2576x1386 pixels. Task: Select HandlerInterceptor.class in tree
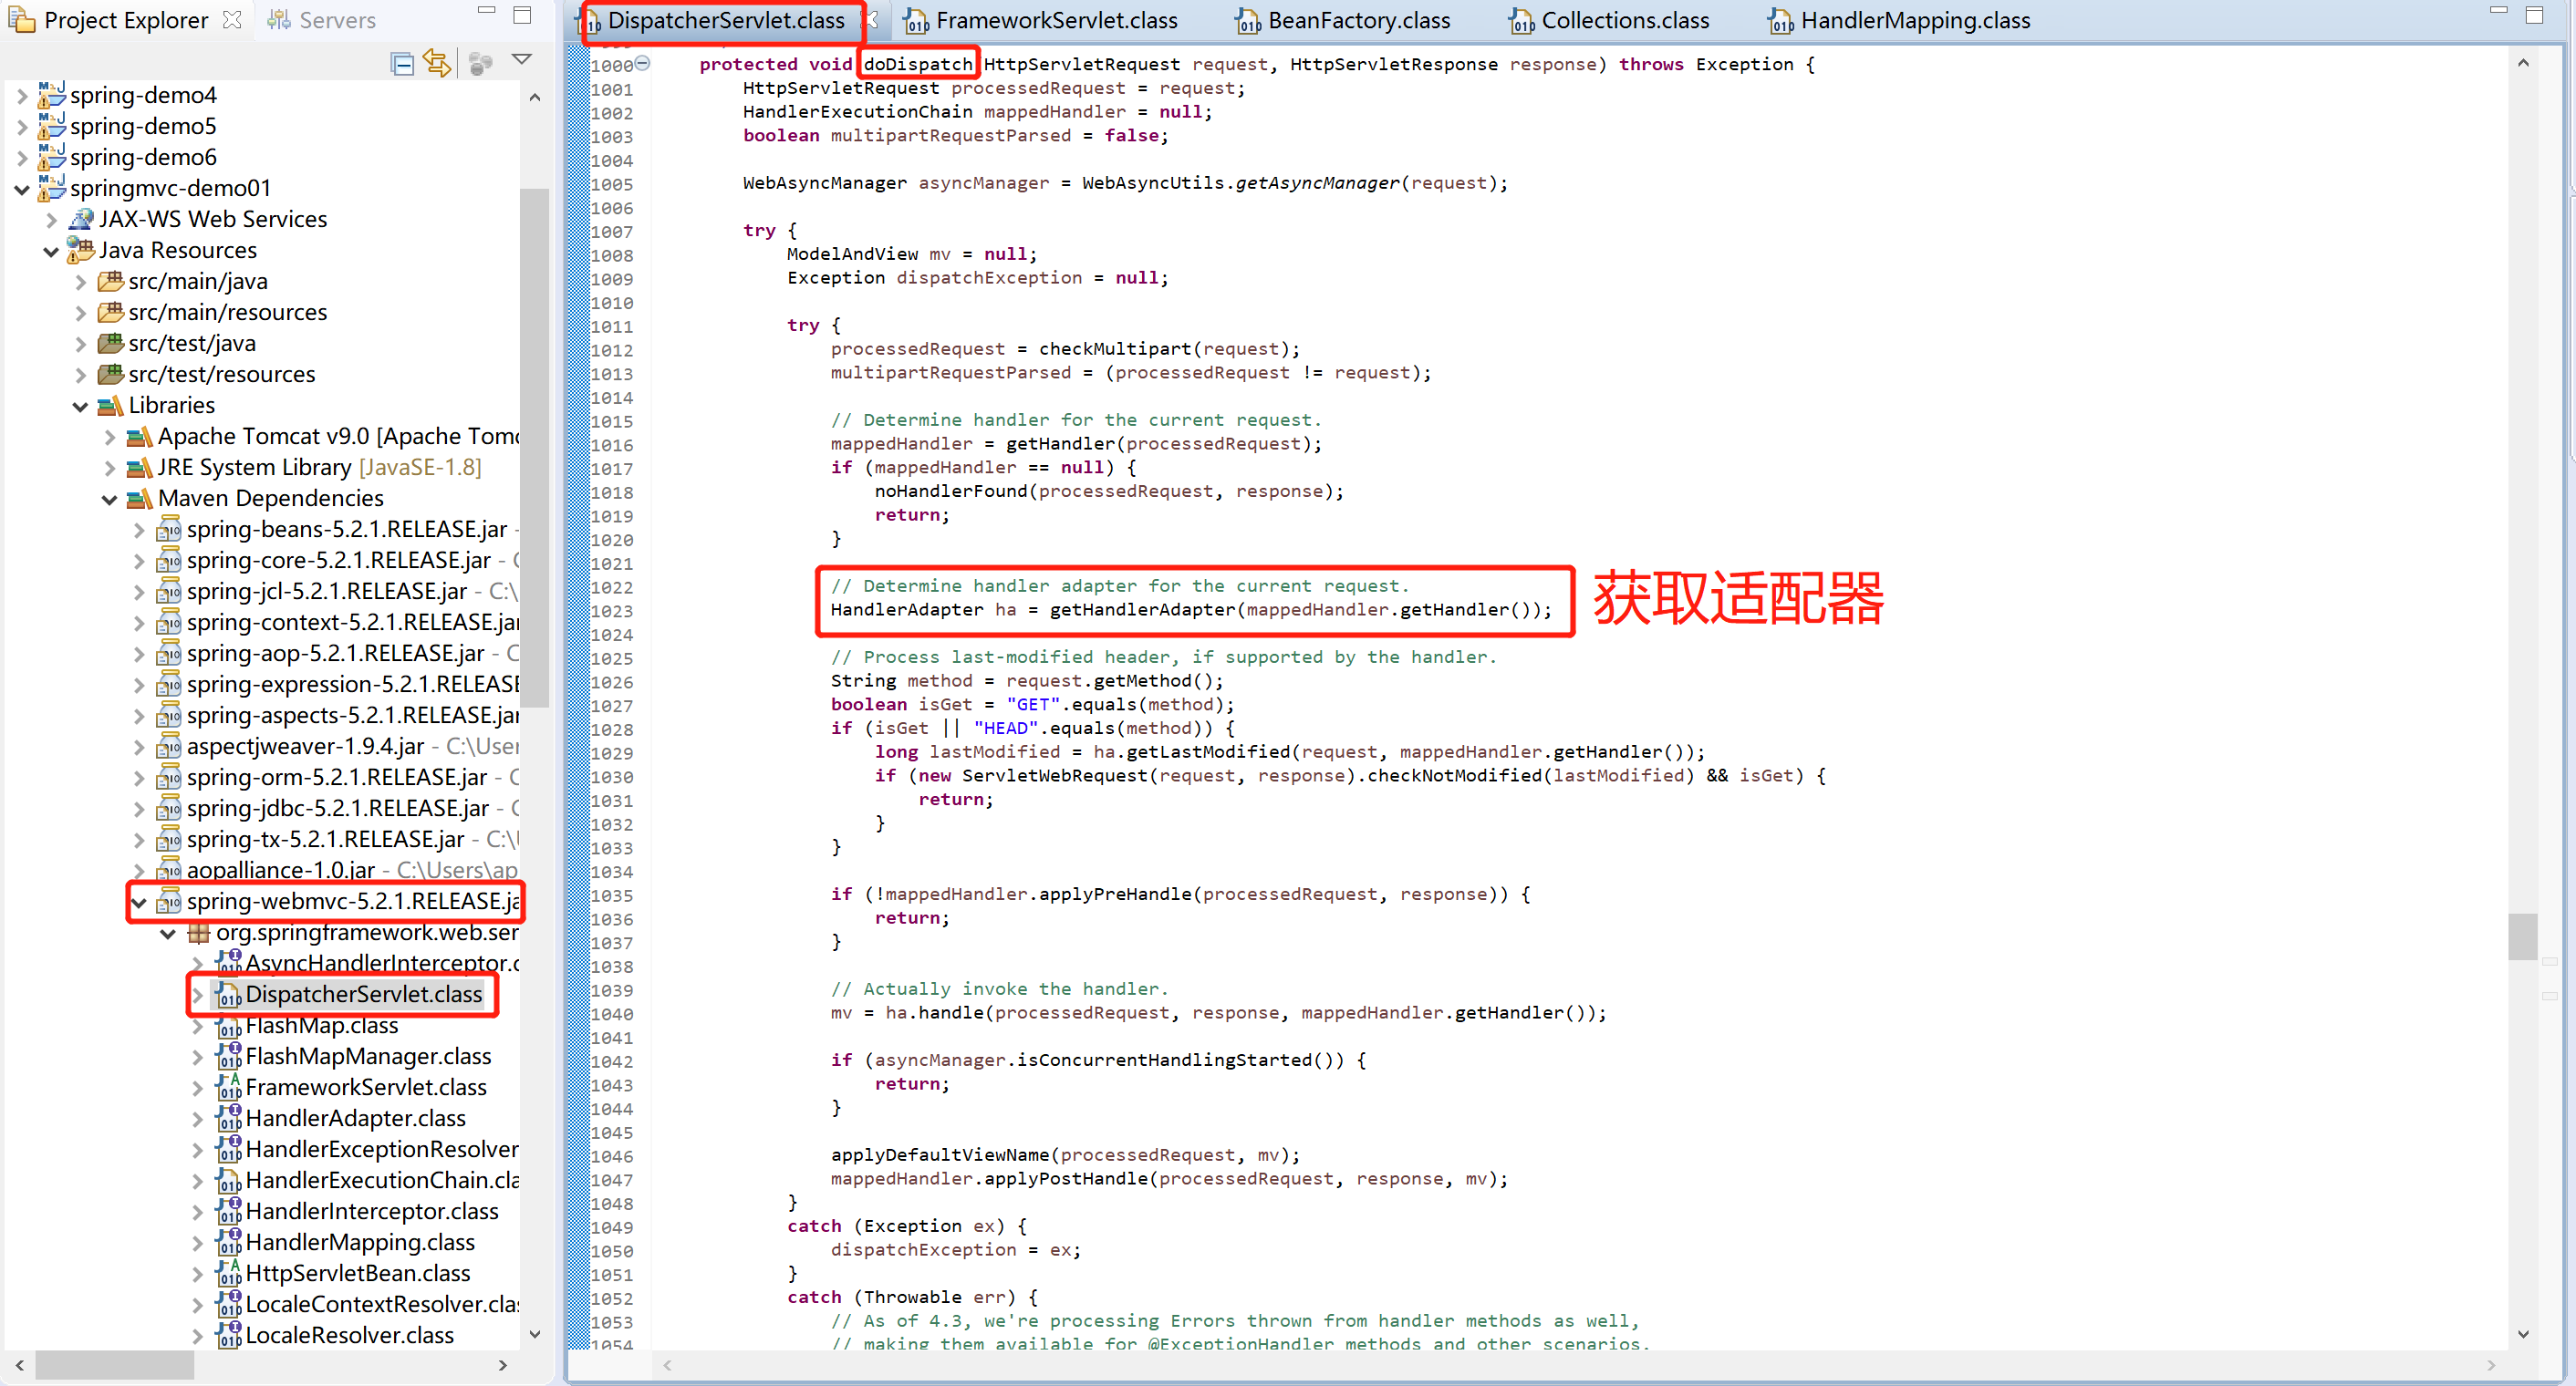click(x=372, y=1211)
